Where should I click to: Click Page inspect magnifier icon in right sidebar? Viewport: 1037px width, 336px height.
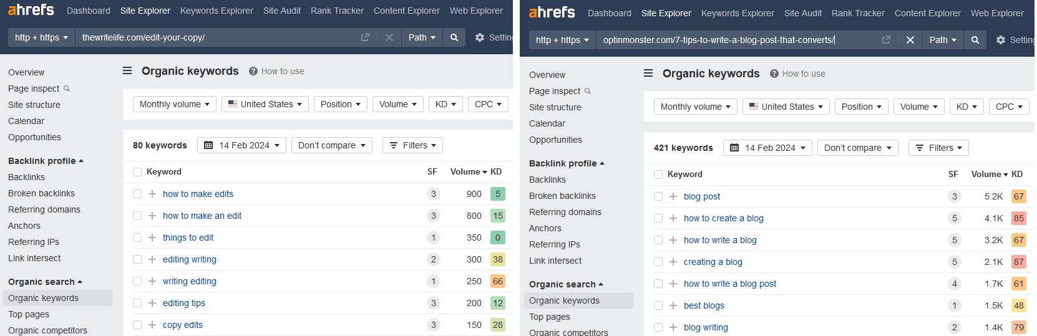click(x=588, y=91)
